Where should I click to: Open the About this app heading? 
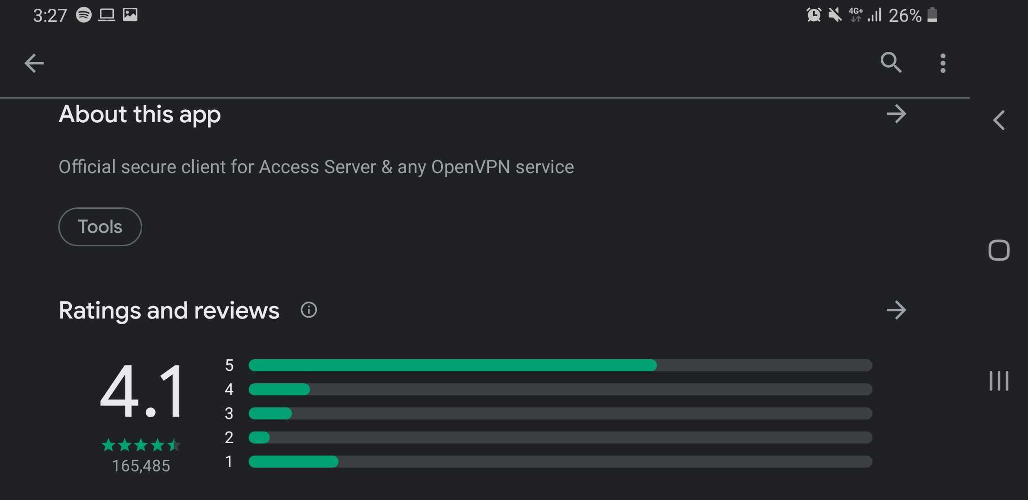(140, 115)
